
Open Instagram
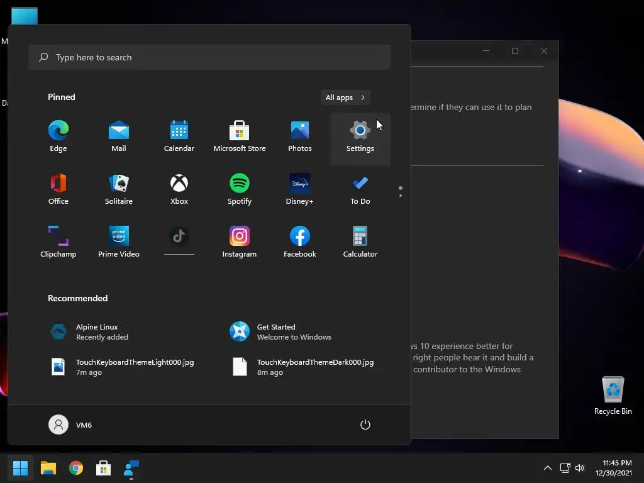(240, 243)
